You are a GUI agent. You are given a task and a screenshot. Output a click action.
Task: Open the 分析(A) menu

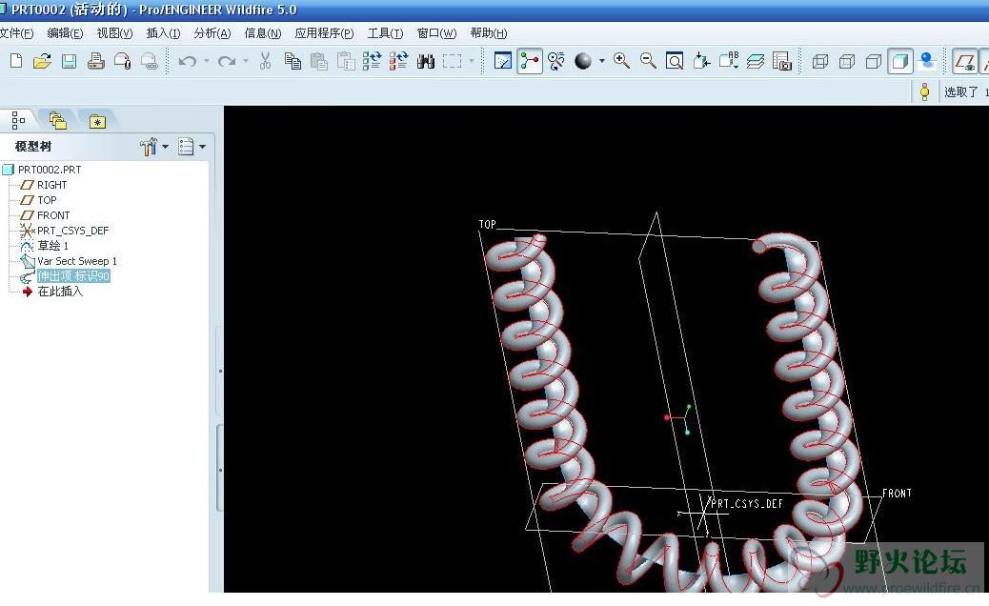[x=212, y=32]
